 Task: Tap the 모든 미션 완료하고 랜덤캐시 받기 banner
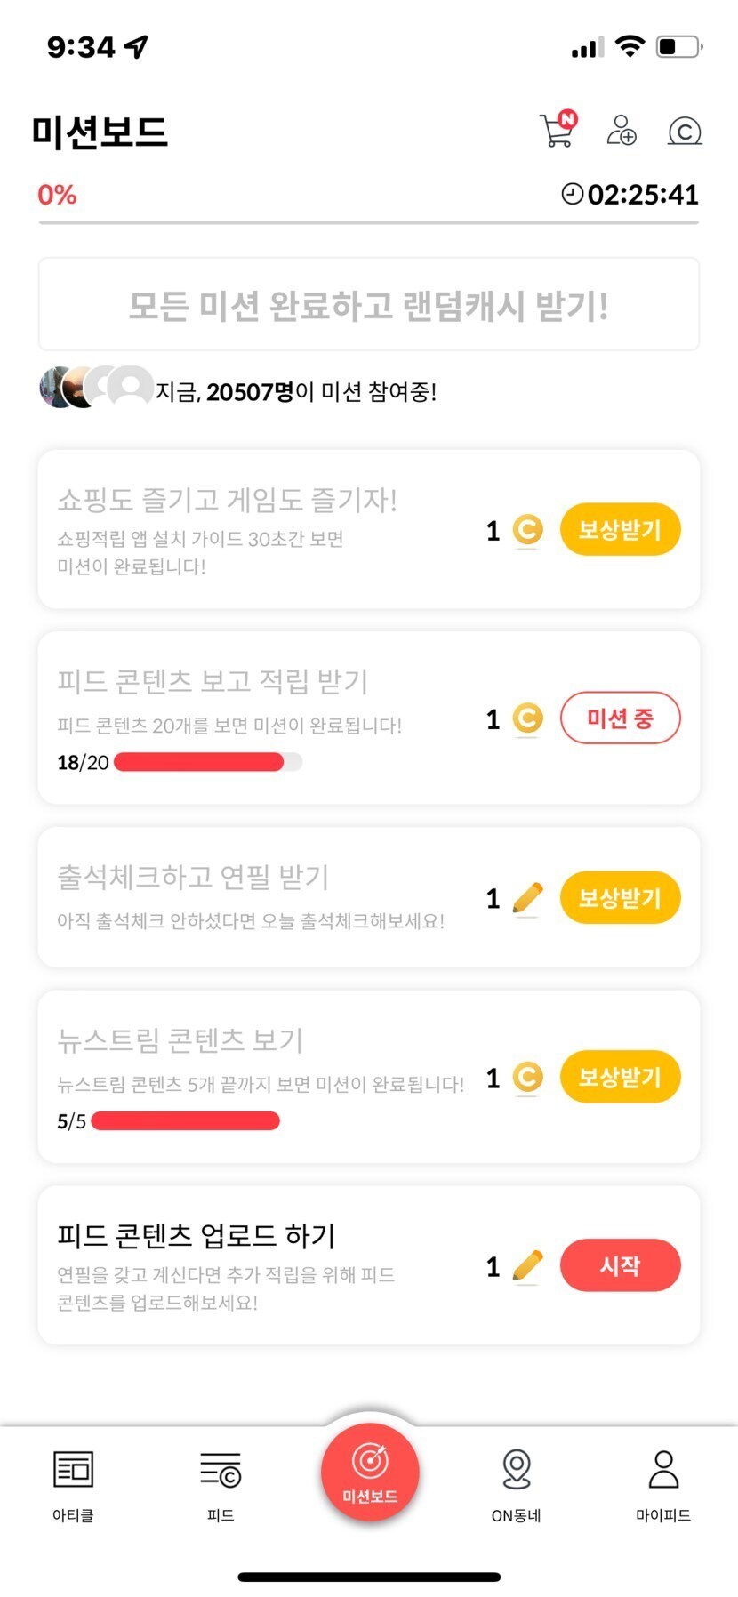[x=369, y=305]
